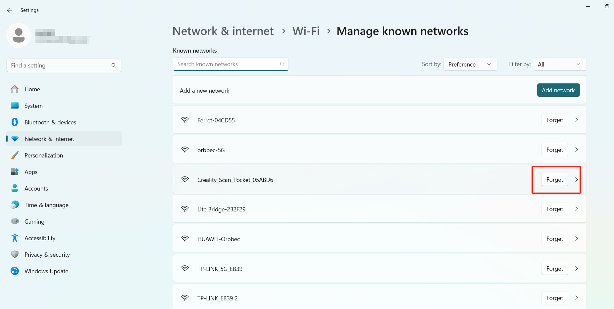Expand orbbec-5G network details chevron
The image size is (614, 309).
[577, 150]
